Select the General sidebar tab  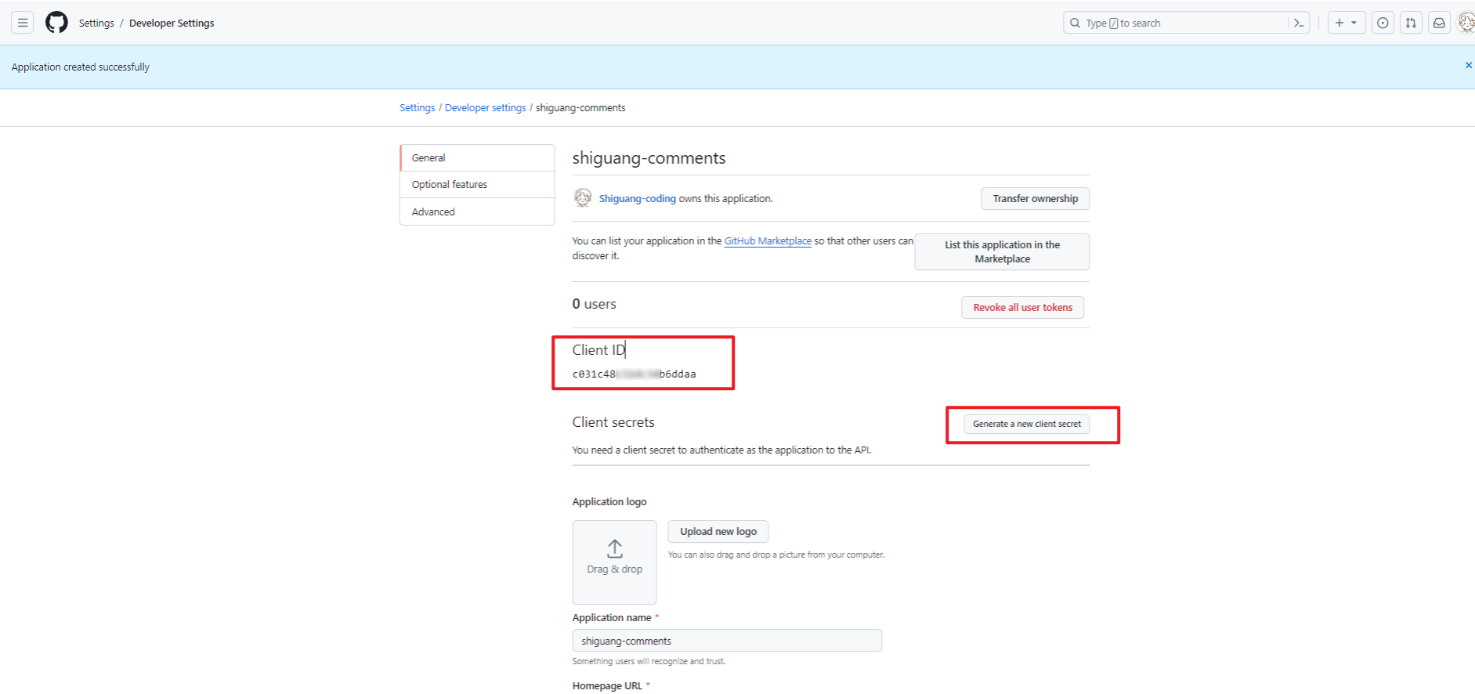tap(477, 157)
